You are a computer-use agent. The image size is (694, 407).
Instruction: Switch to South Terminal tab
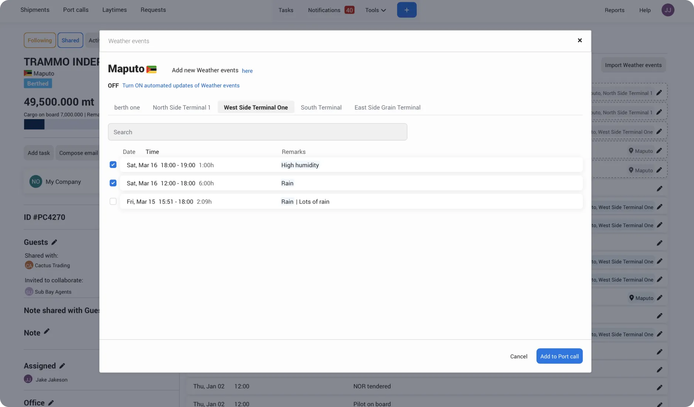click(x=321, y=107)
